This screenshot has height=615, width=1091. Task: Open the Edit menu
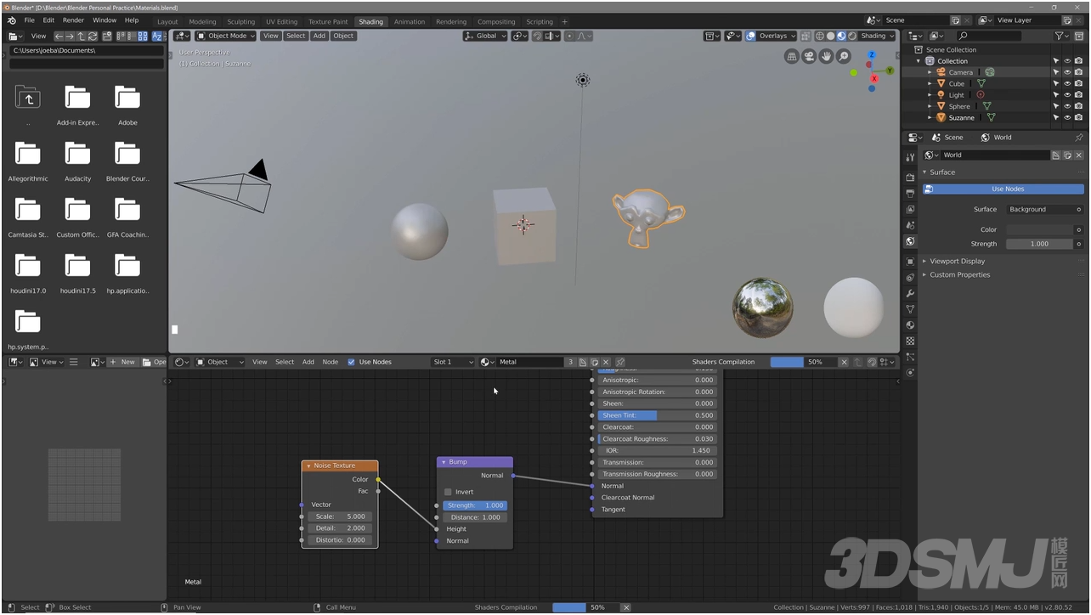click(x=48, y=20)
